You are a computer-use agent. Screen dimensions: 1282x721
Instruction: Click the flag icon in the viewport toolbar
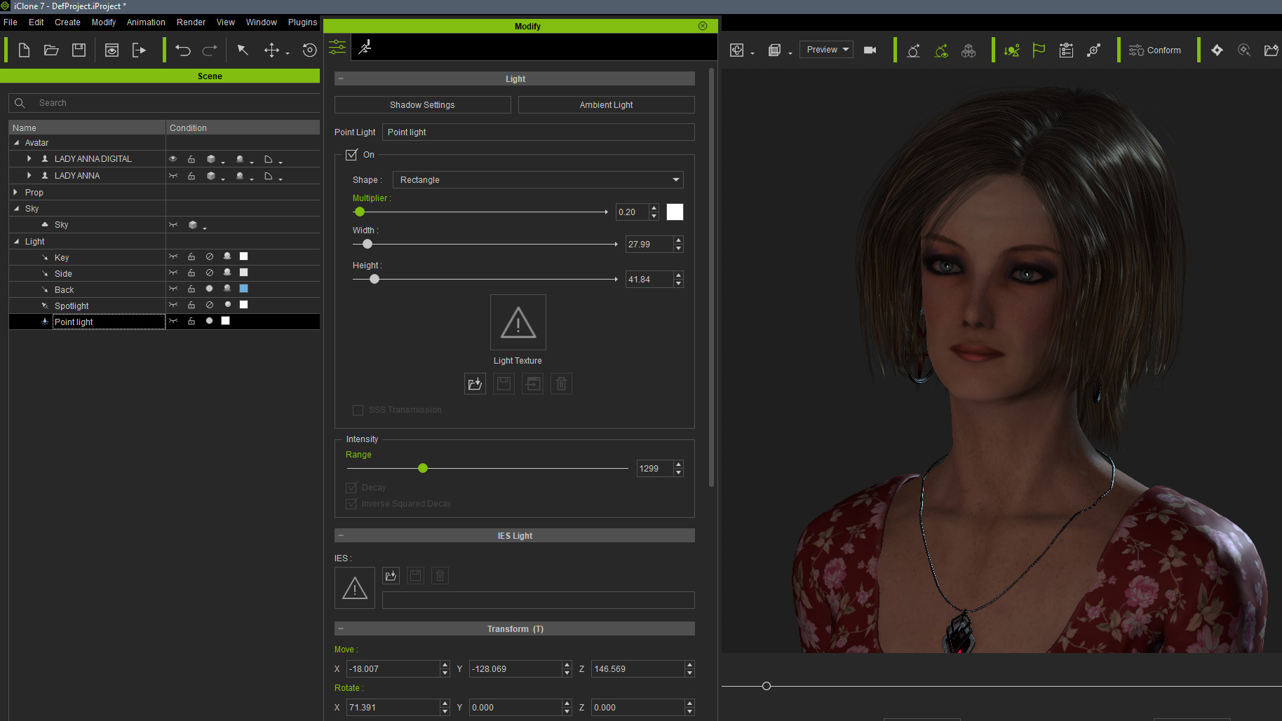point(1039,50)
